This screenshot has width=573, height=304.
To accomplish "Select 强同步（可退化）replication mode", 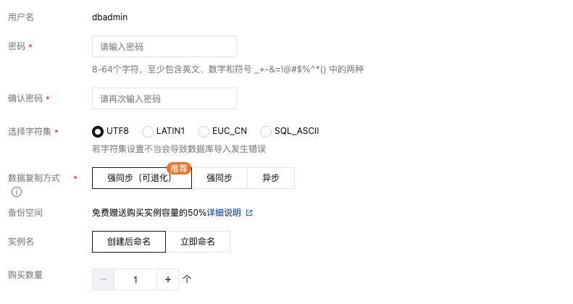I will (x=141, y=178).
